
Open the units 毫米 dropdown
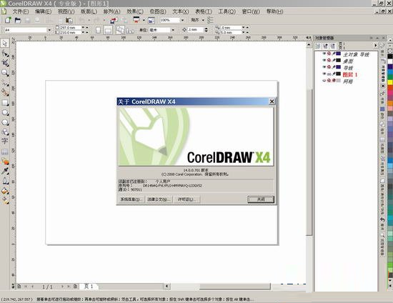click(173, 30)
